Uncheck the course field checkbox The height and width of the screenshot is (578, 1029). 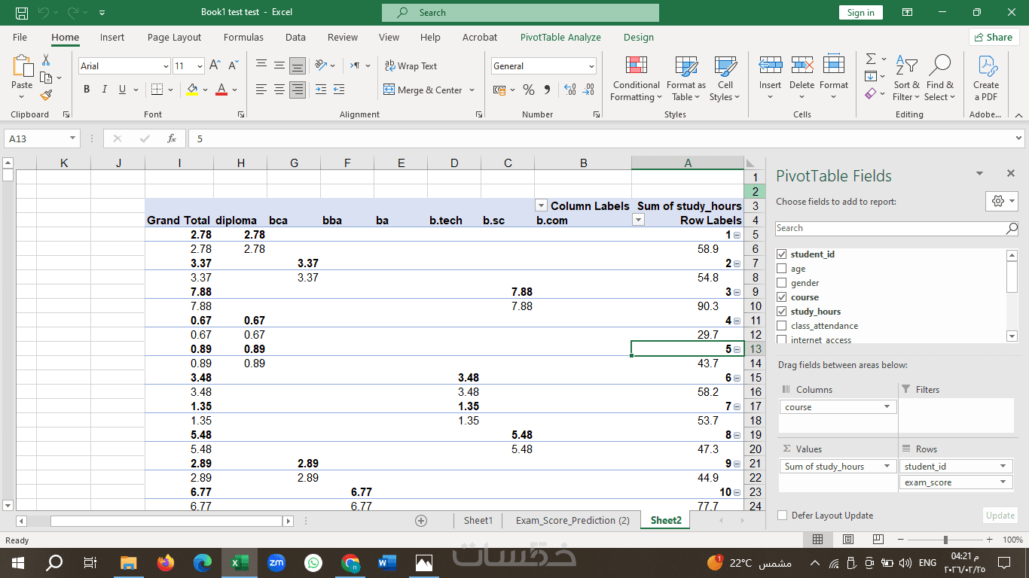click(x=781, y=297)
